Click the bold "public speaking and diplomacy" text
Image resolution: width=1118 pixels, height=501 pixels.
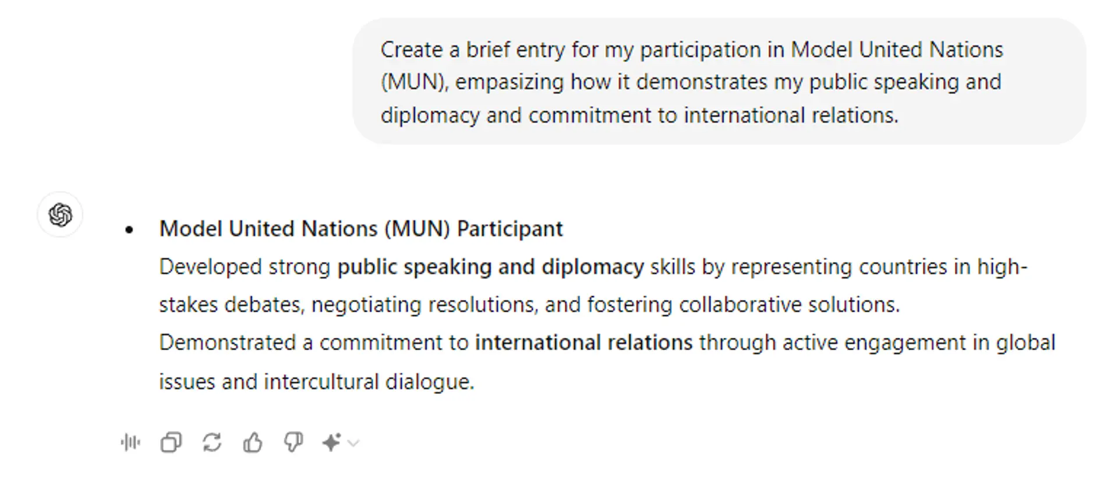(490, 267)
